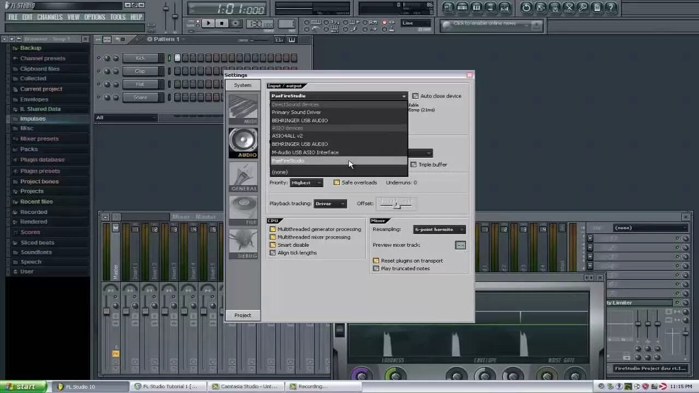Screen dimensions: 699x393
Task: Open EDIT menu
Action: [27, 17]
